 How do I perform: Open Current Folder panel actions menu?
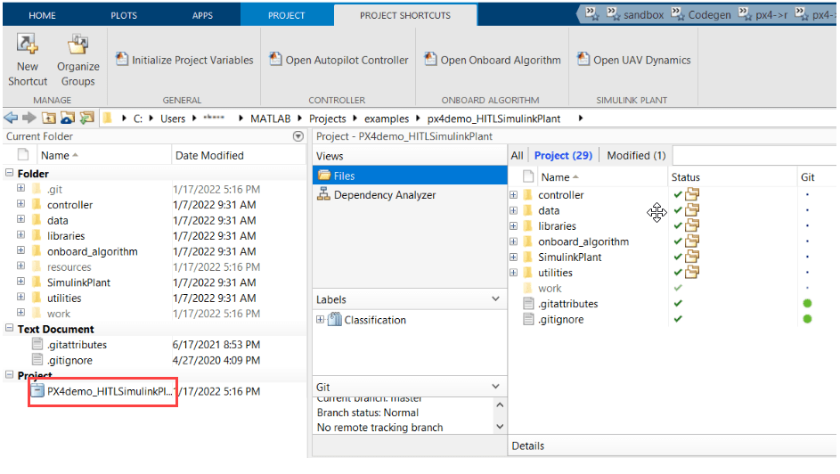pyautogui.click(x=298, y=136)
